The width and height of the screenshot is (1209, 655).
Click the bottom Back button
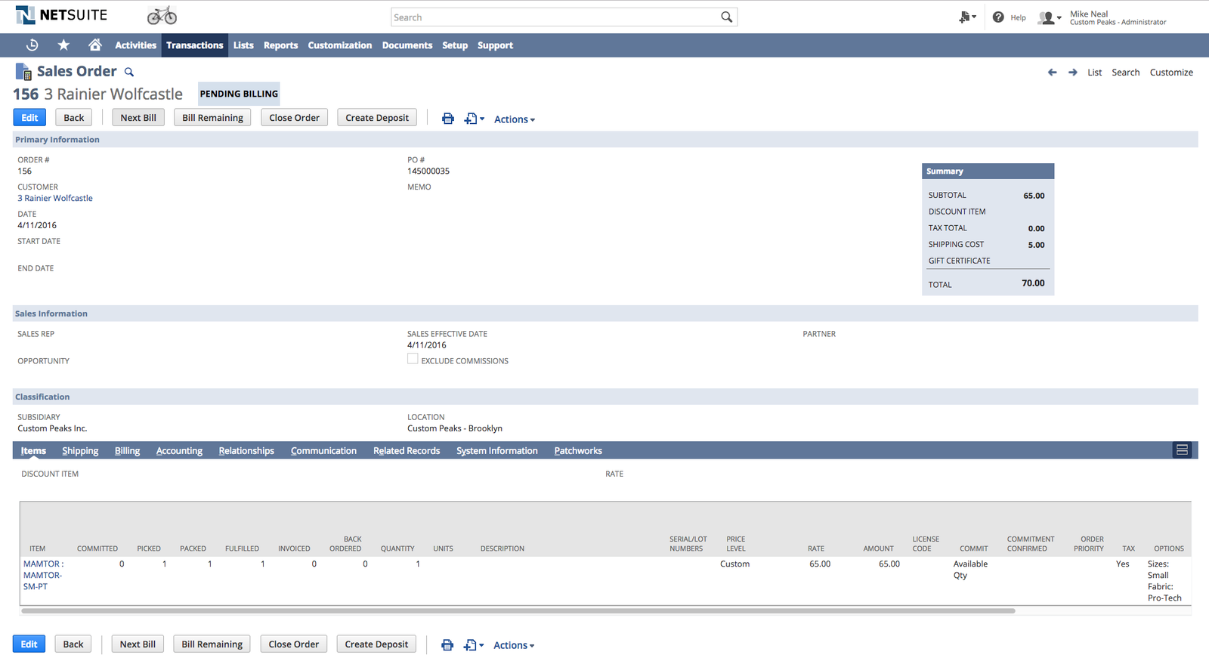(73, 644)
